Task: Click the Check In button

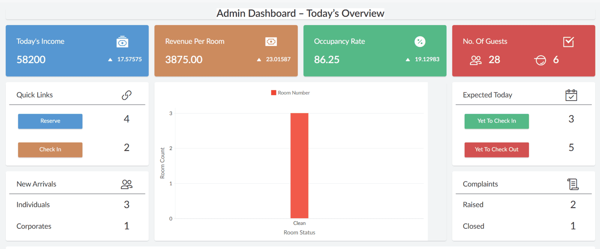Action: 50,150
